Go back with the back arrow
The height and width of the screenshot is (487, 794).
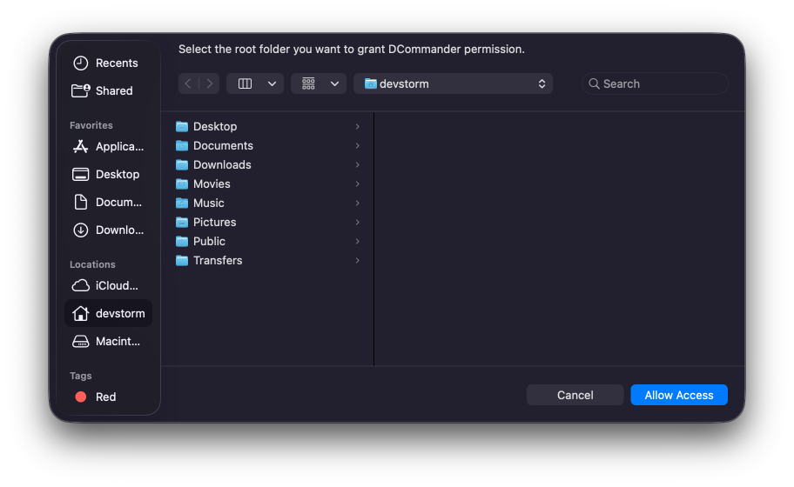[x=188, y=84]
